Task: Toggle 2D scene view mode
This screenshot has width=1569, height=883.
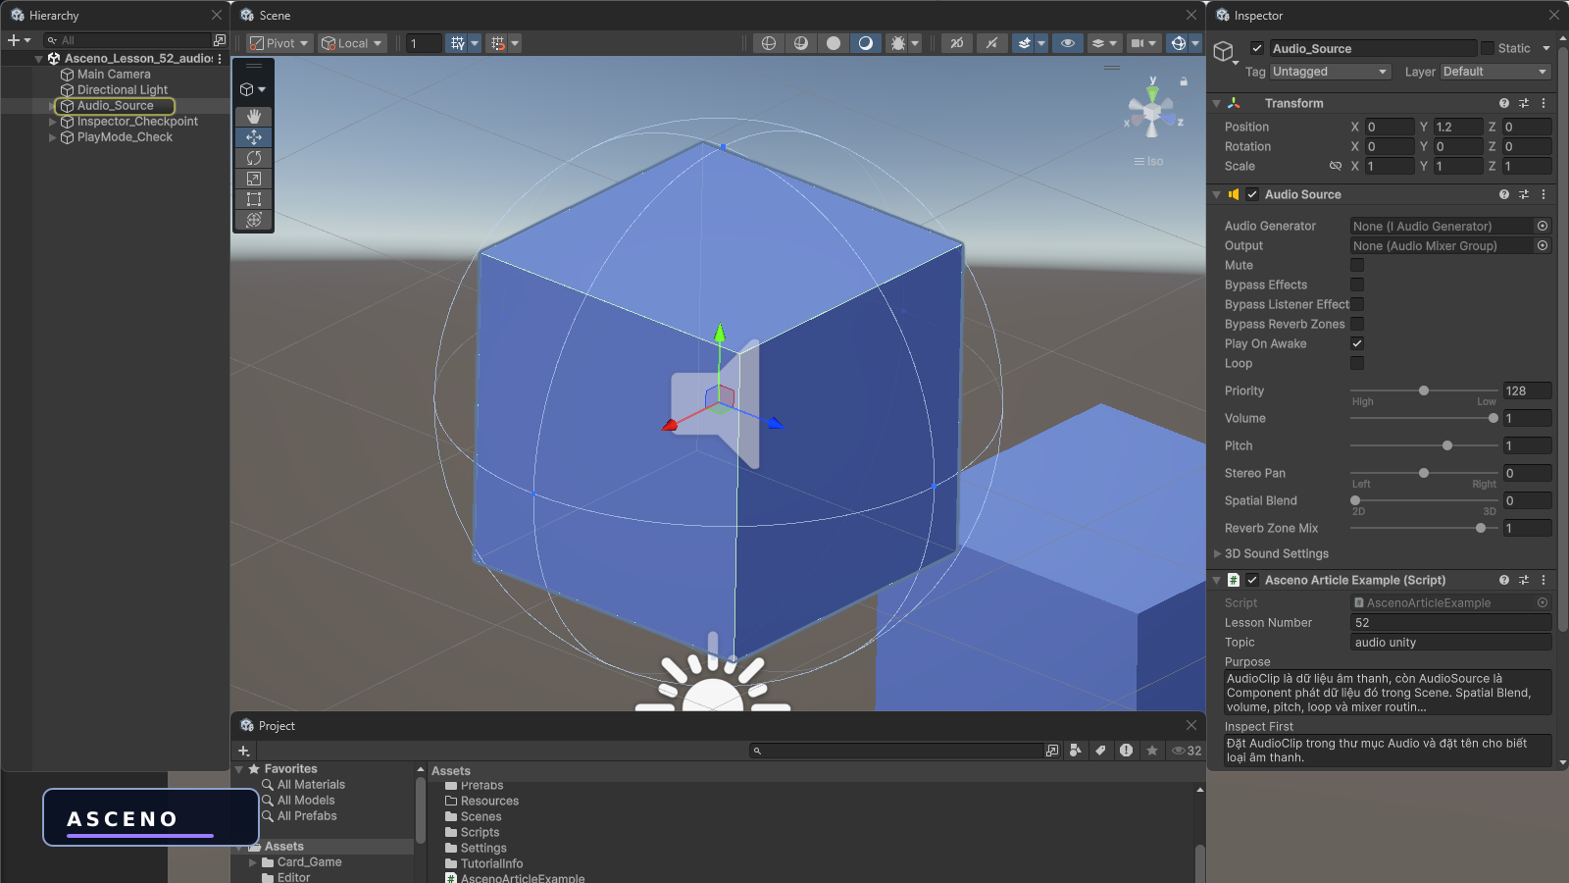Action: [x=957, y=43]
